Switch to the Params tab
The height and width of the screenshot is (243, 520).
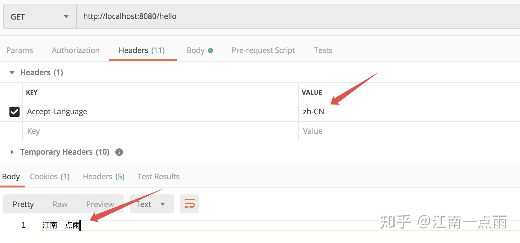[x=20, y=50]
